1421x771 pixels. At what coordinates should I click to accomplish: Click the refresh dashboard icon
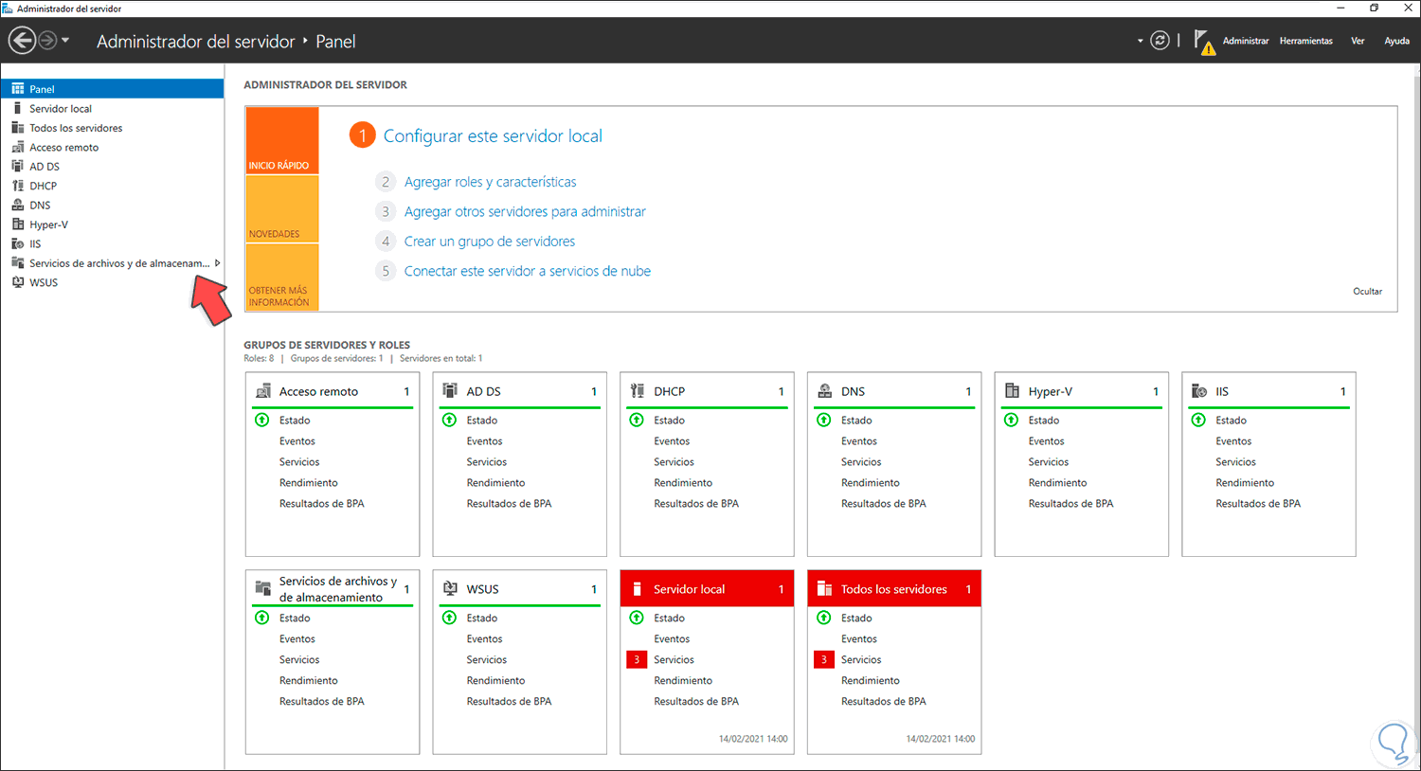point(1160,41)
